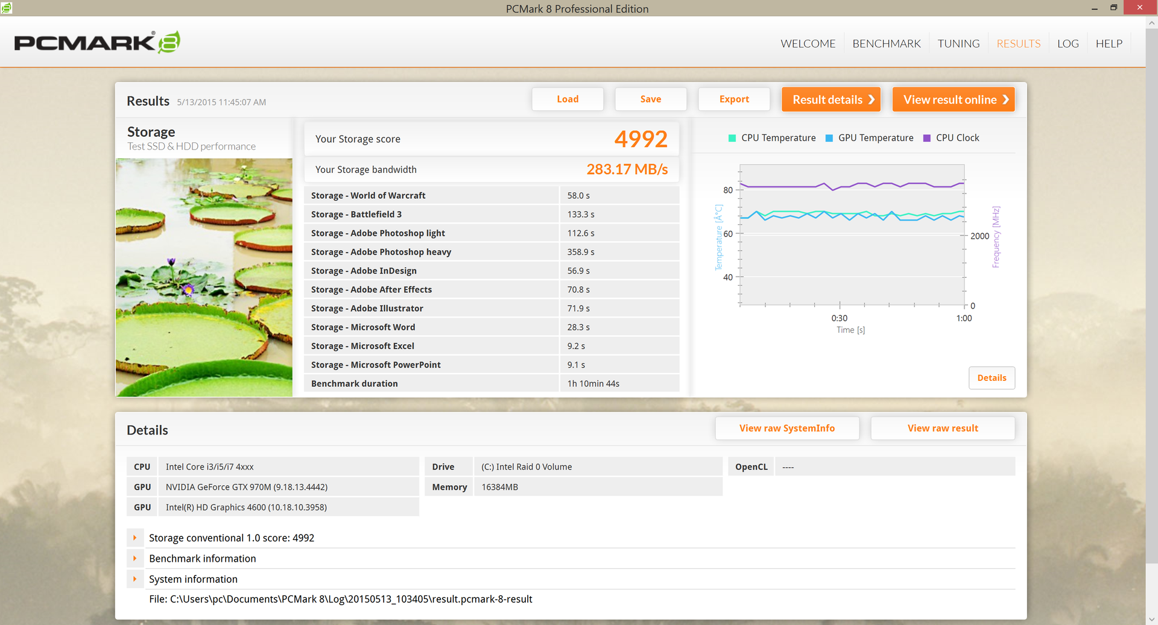Open the LOG tab
1158x625 pixels.
(x=1068, y=43)
